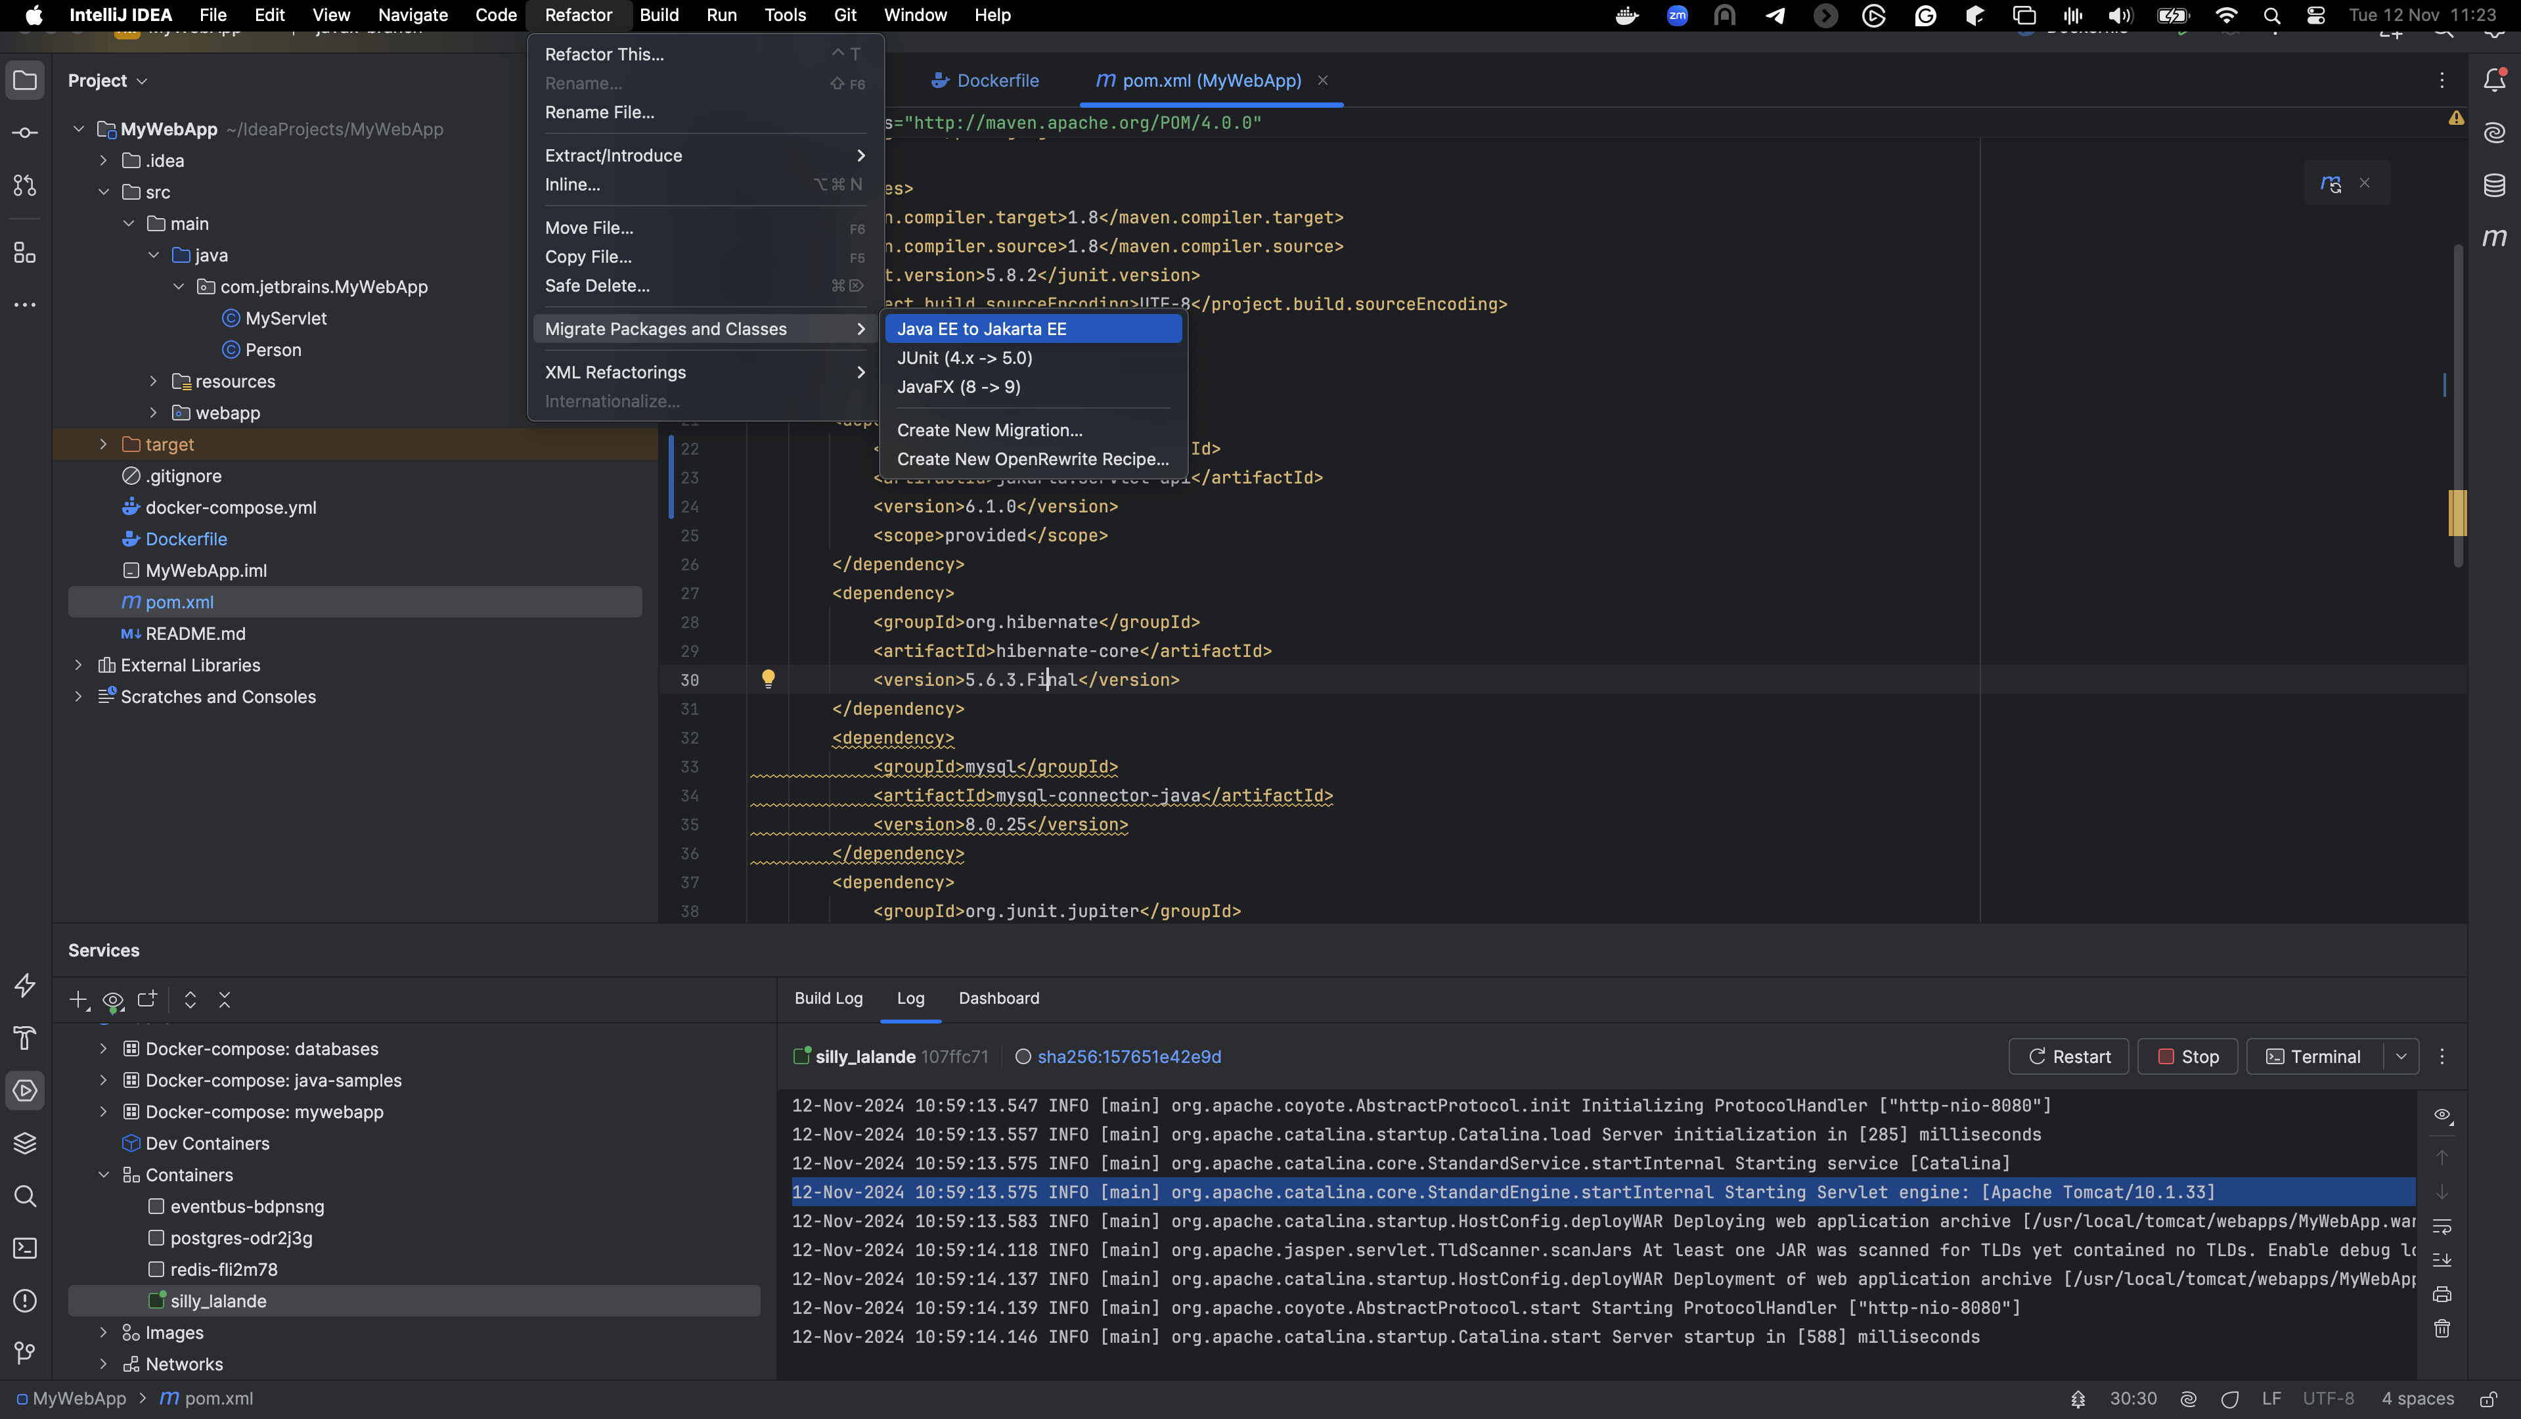Image resolution: width=2521 pixels, height=1419 pixels.
Task: Click the Add Service plus icon
Action: coord(78,999)
